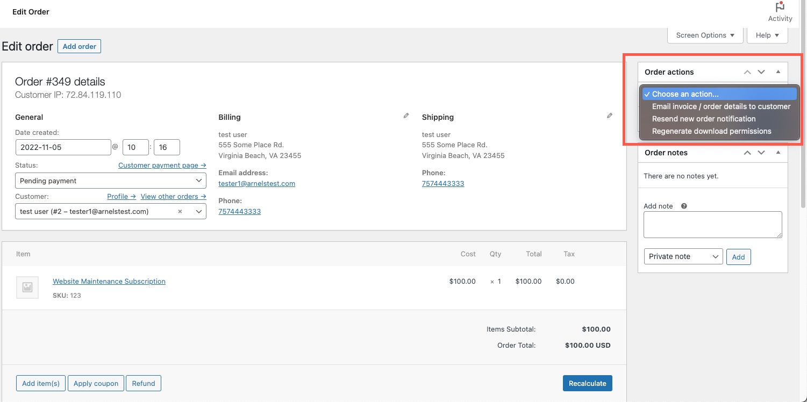
Task: Click the product placeholder thumbnail
Action: click(27, 288)
